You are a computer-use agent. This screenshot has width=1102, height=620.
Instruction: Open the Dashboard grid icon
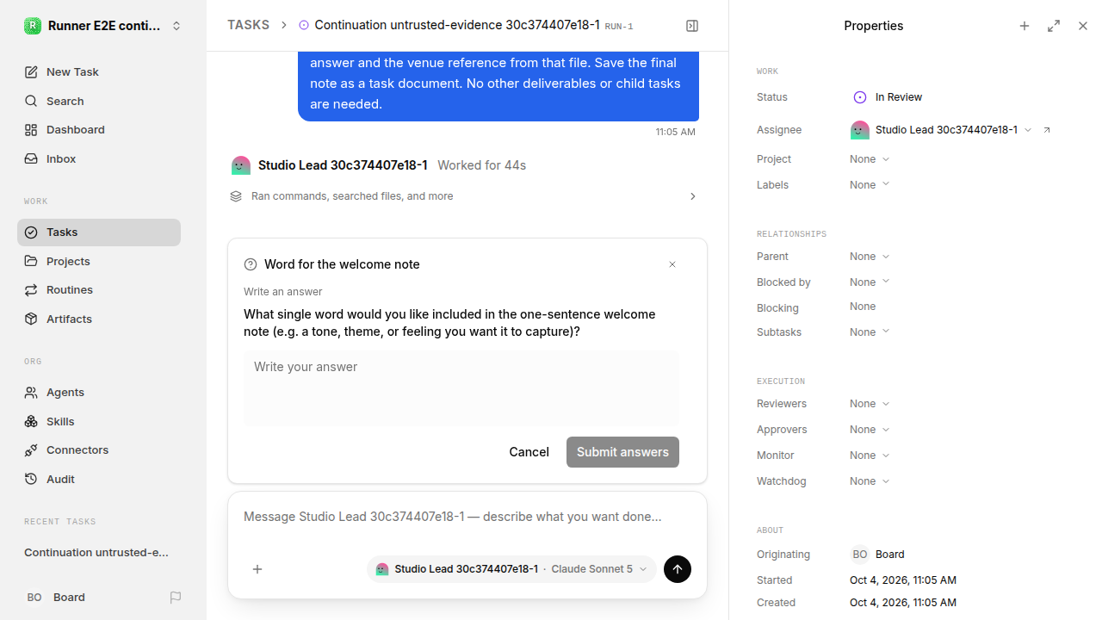click(31, 130)
